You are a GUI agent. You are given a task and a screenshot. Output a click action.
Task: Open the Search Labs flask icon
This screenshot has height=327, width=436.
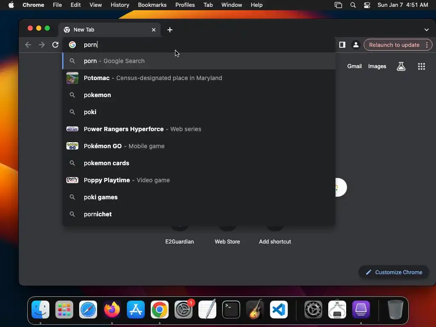pyautogui.click(x=401, y=66)
